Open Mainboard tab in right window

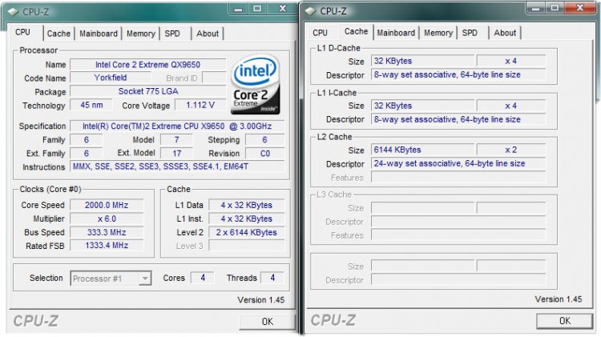396,33
